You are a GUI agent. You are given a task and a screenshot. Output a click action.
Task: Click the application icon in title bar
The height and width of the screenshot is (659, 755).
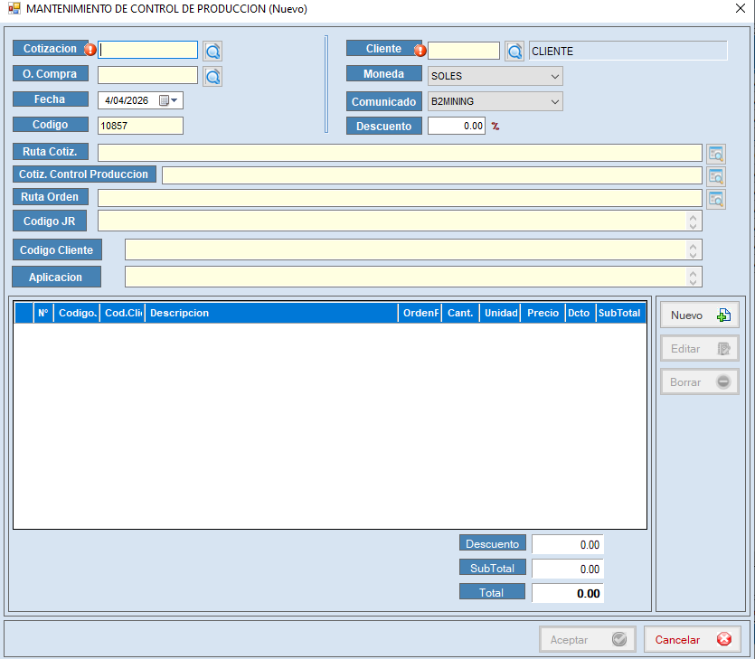(14, 9)
